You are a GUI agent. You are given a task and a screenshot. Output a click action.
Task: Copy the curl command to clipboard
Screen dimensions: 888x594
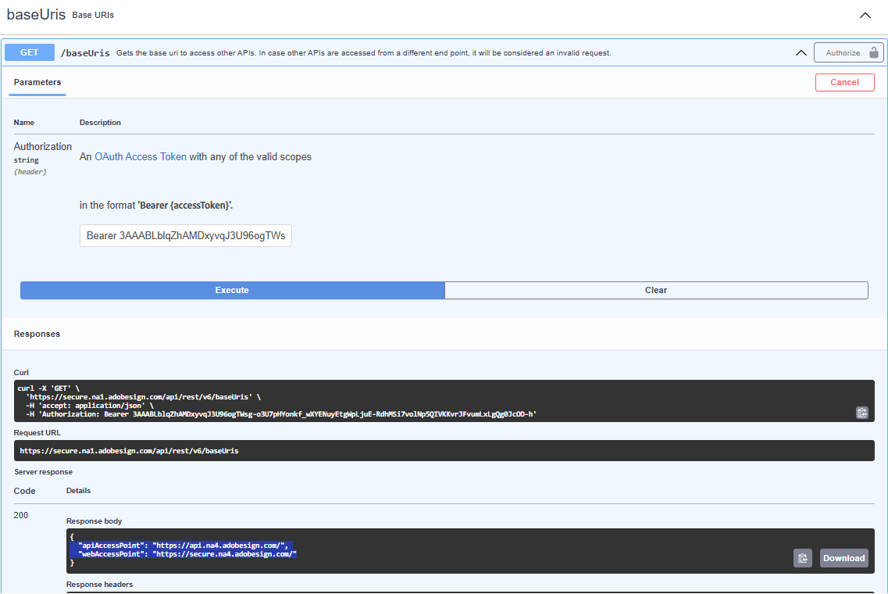862,412
